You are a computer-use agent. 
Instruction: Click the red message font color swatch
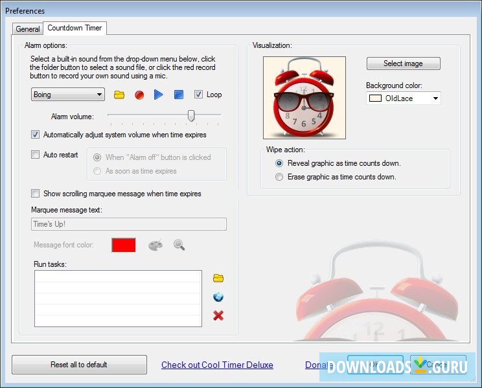tap(124, 245)
